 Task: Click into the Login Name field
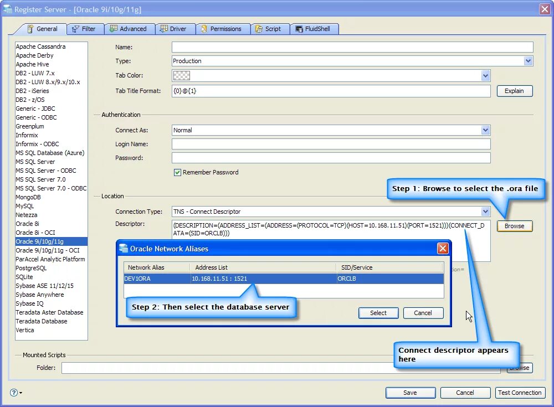point(331,144)
